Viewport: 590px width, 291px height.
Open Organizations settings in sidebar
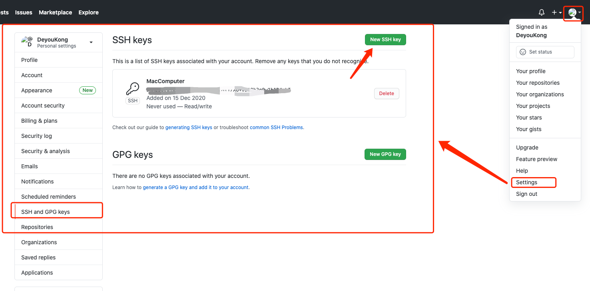click(59, 242)
